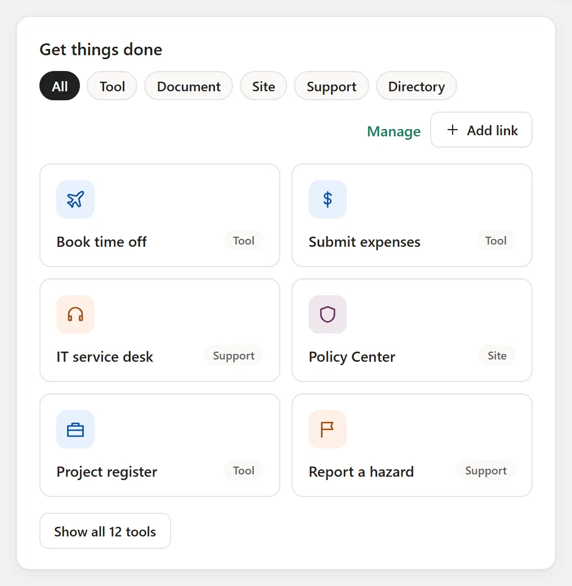Click the Support tag on Report a hazard
Viewport: 572px width, 586px height.
(486, 471)
